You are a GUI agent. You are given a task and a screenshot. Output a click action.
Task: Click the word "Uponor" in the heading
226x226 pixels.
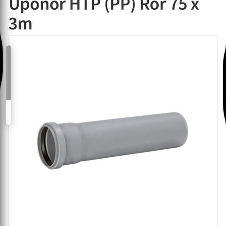click(x=37, y=6)
